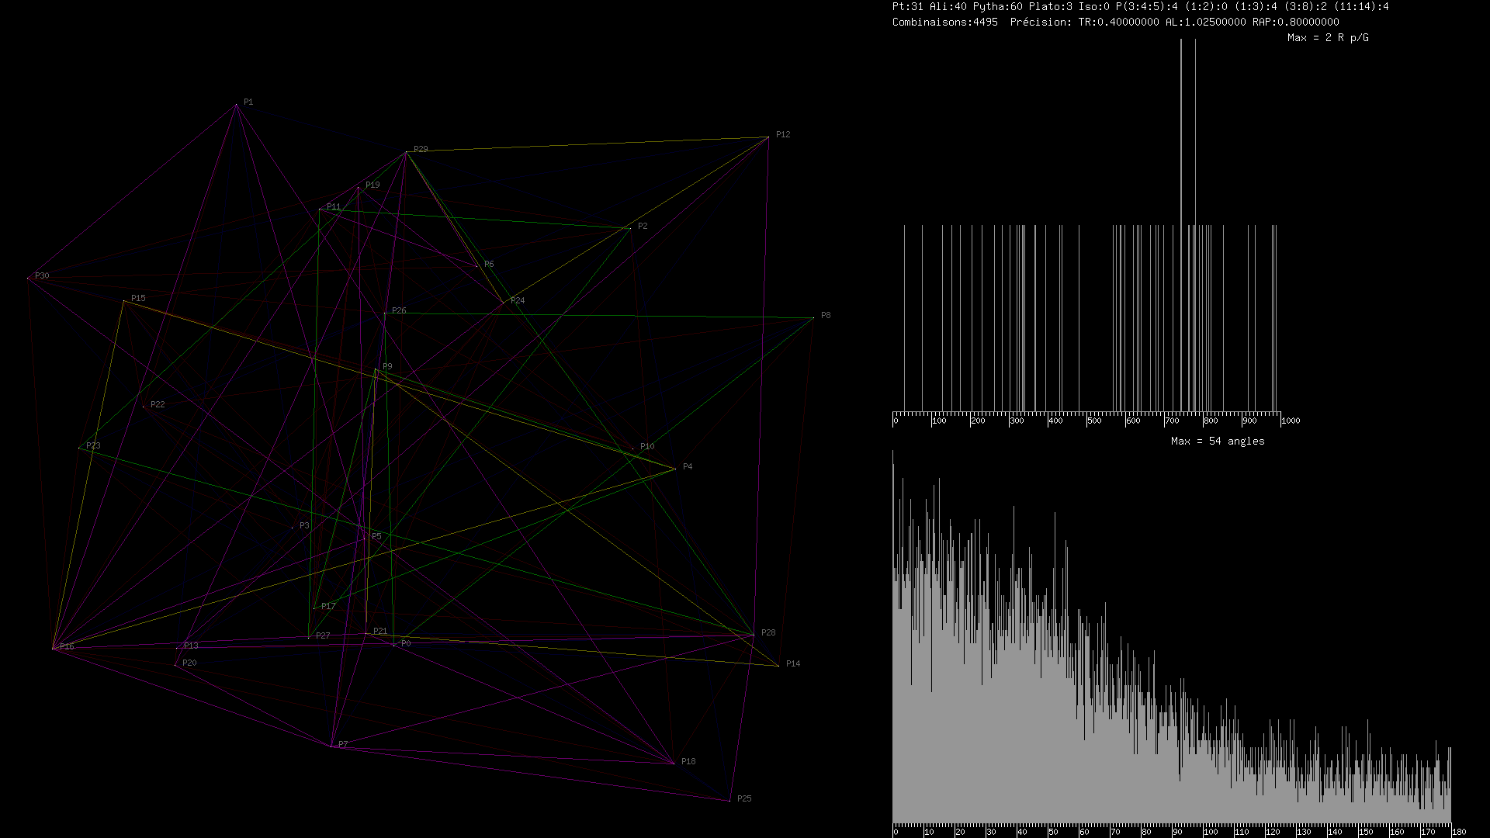
Task: Click the 'TR:0.40000000' precision value
Action: click(x=1119, y=23)
